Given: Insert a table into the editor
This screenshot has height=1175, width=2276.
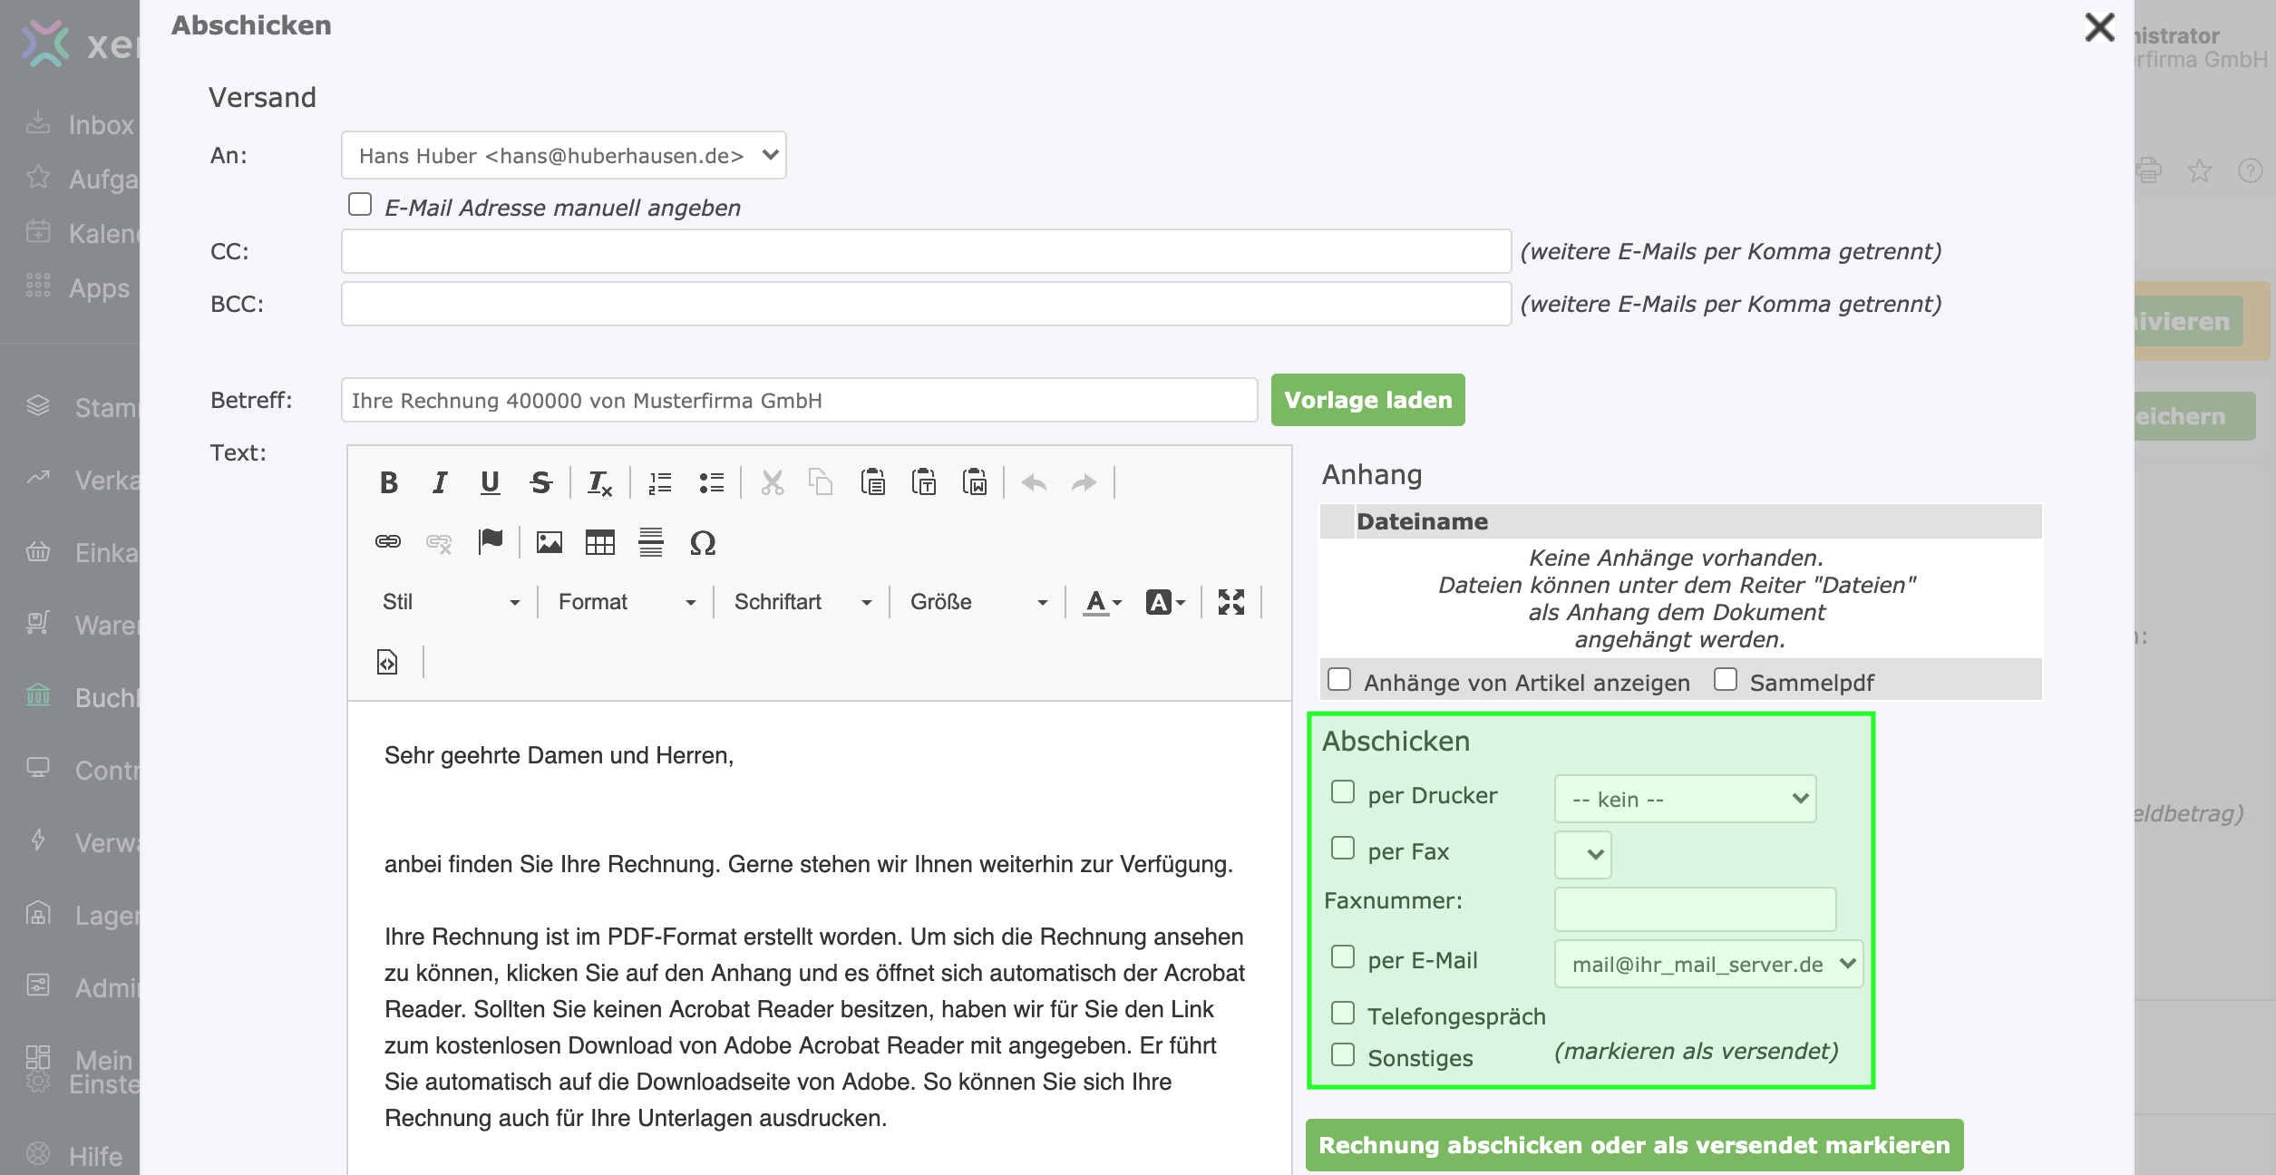Looking at the screenshot, I should 599,542.
